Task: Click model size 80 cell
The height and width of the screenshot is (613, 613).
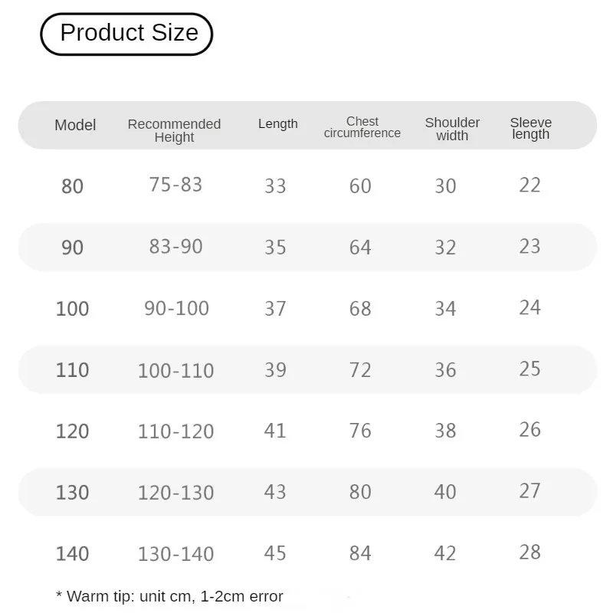Action: coord(72,186)
